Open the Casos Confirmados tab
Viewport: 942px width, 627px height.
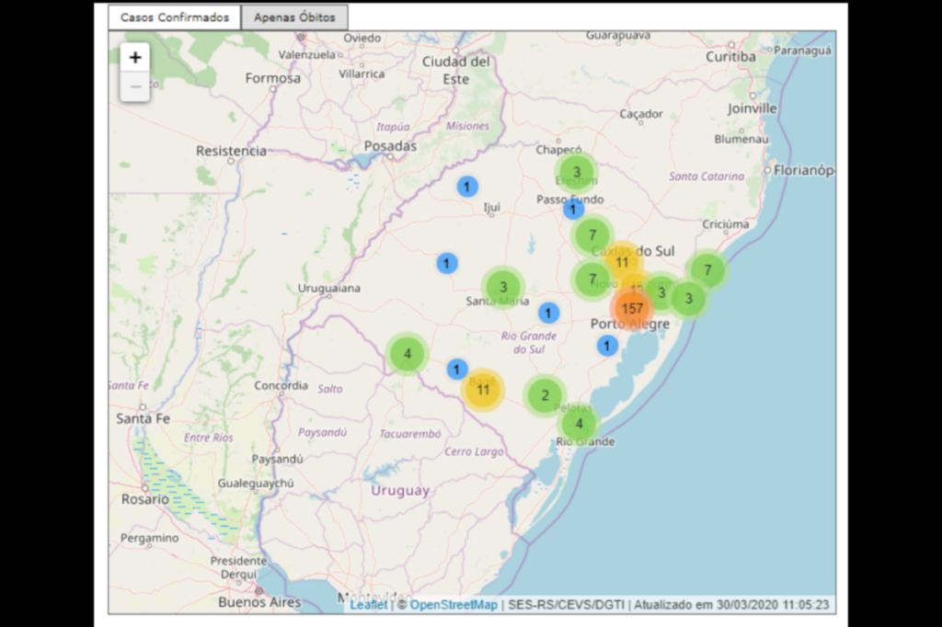click(x=174, y=17)
